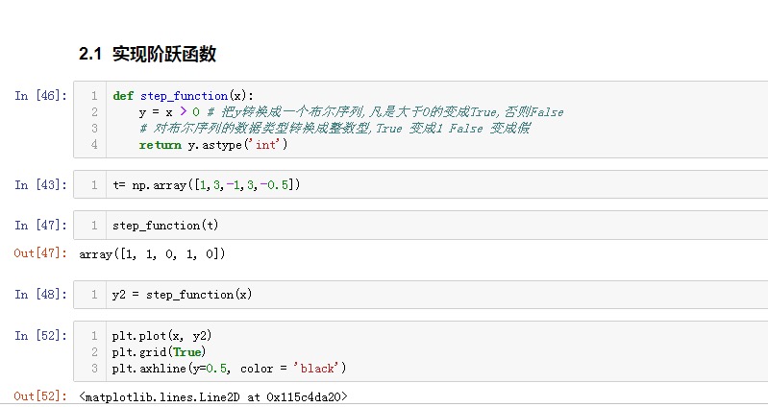
Task: Select the In [48] cell prompt
Action: 41,294
